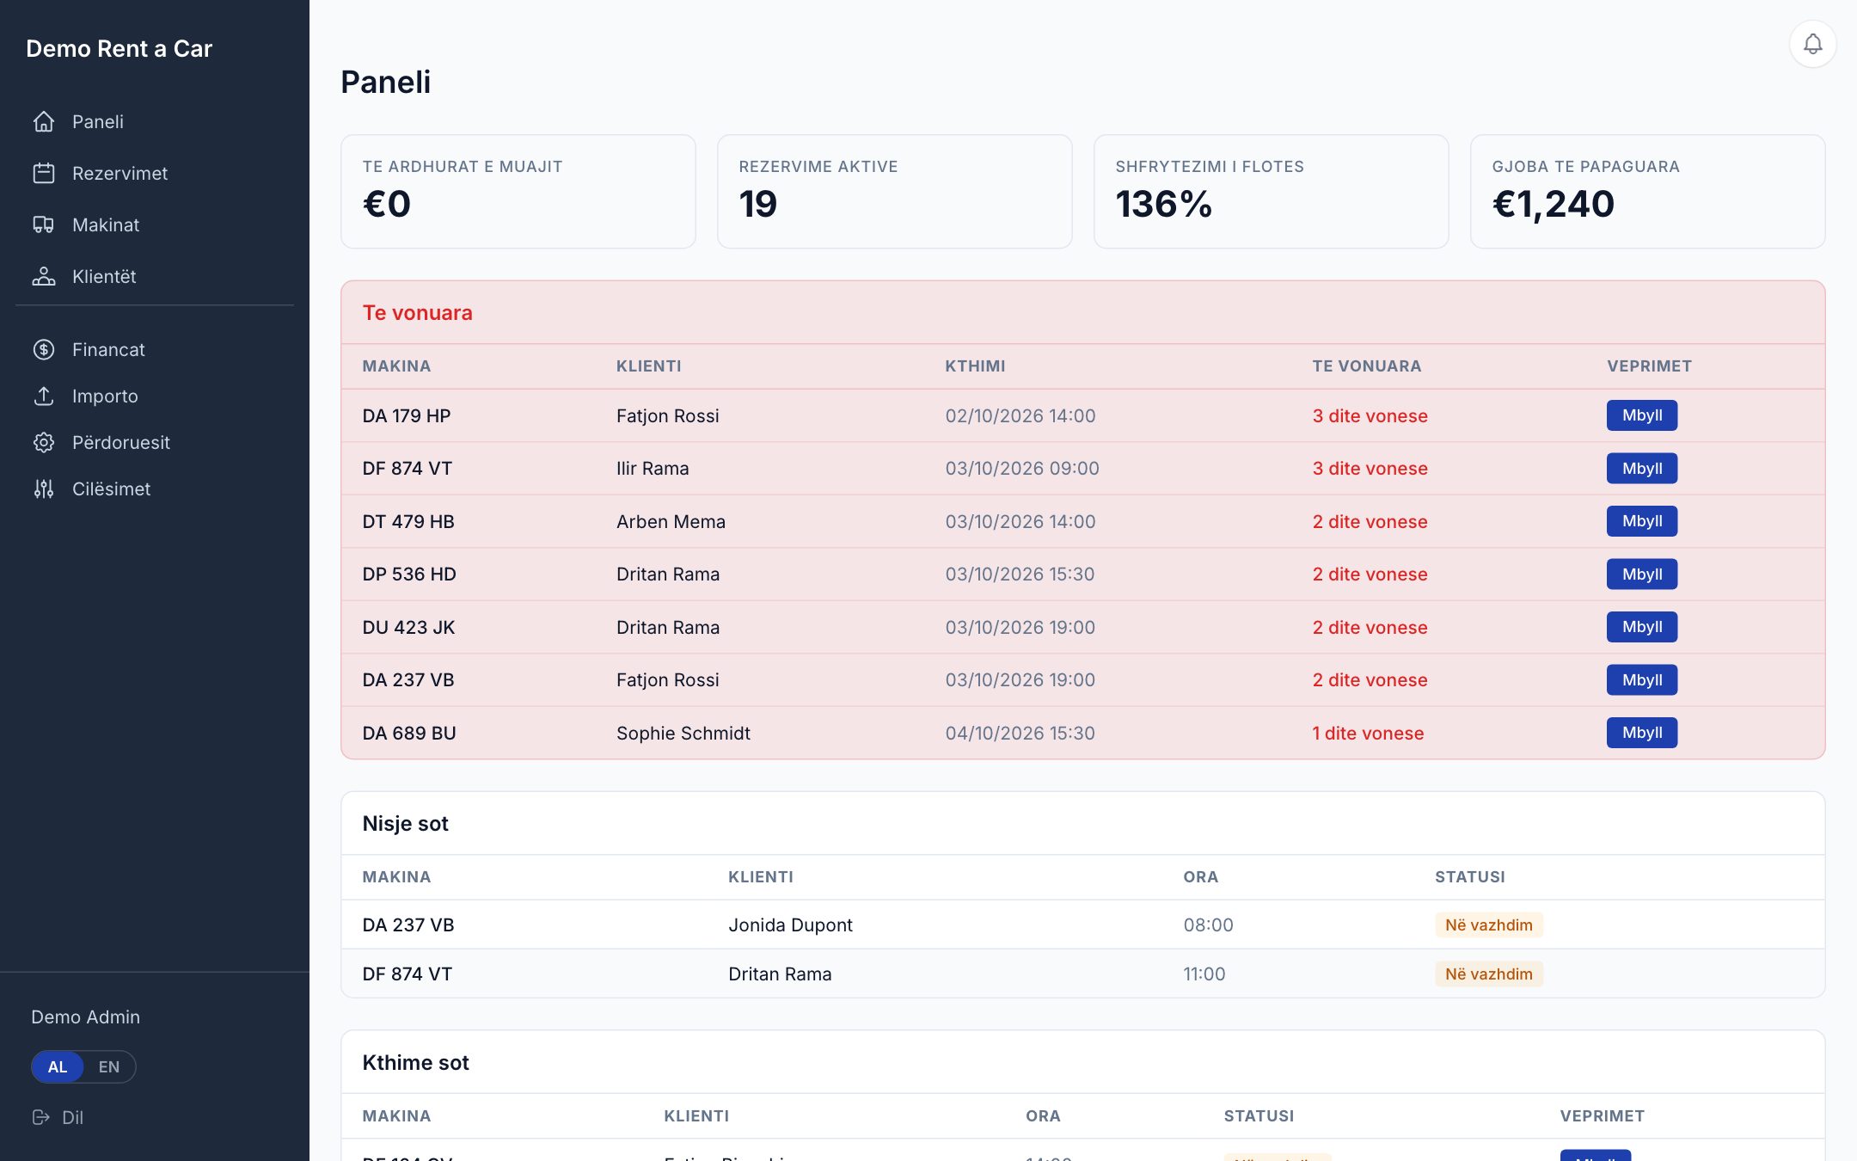Click the 11:00 departure time
Image resolution: width=1857 pixels, height=1161 pixels.
pyautogui.click(x=1204, y=974)
